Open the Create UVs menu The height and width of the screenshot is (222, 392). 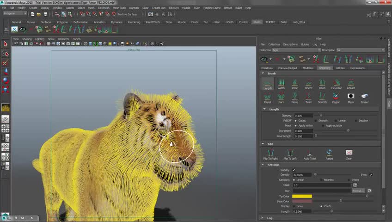159,8
